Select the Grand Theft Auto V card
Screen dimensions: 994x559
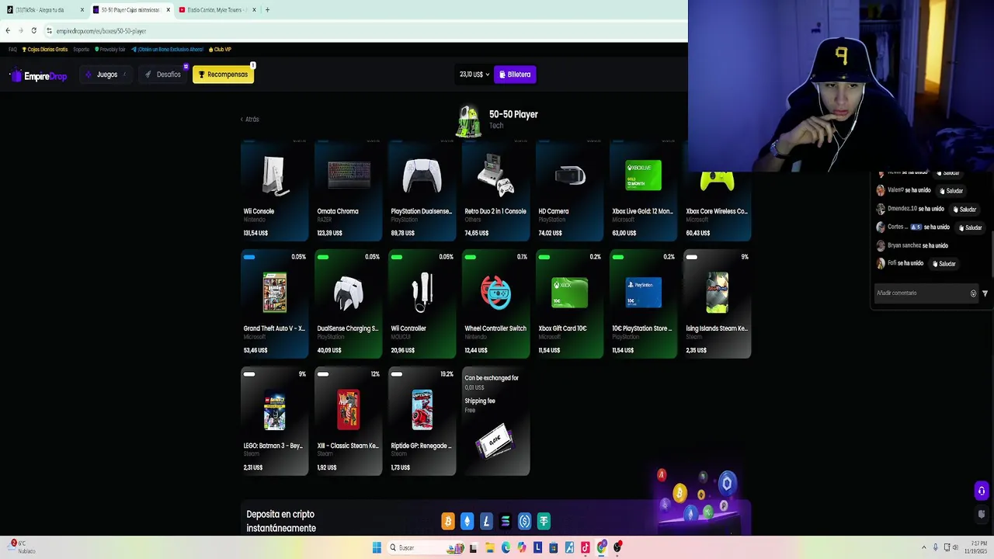tap(274, 304)
